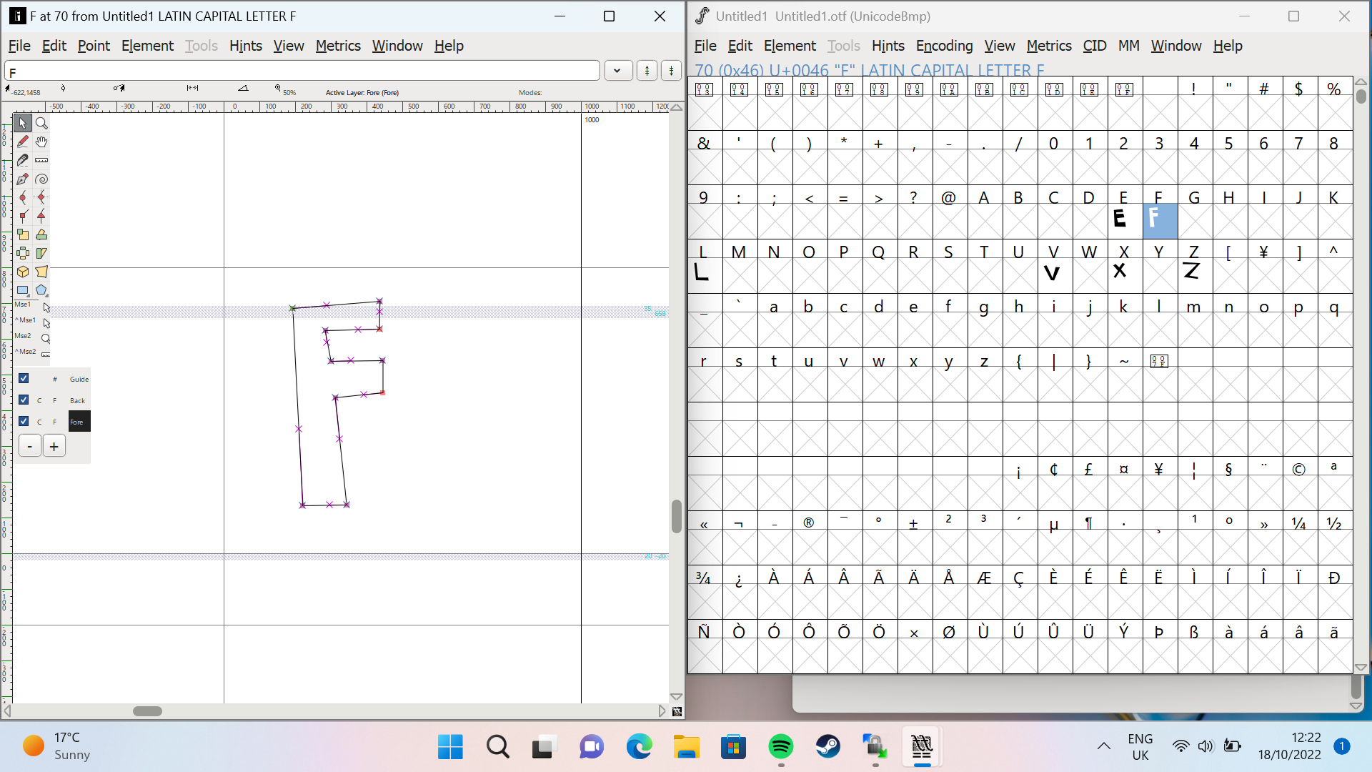Select the Rotate tool
This screenshot has height=772, width=1372.
click(x=41, y=234)
